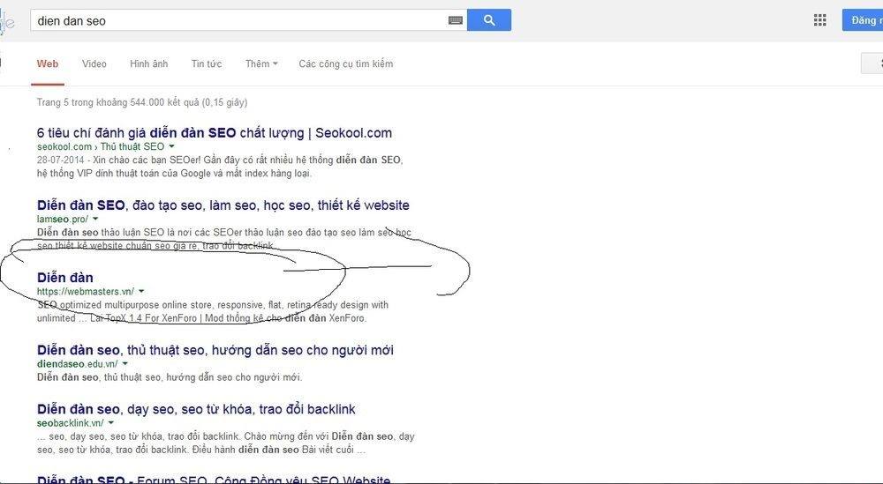Open Diễn đàn seo, dạy seo result
Image resolution: width=883 pixels, height=484 pixels.
196,409
